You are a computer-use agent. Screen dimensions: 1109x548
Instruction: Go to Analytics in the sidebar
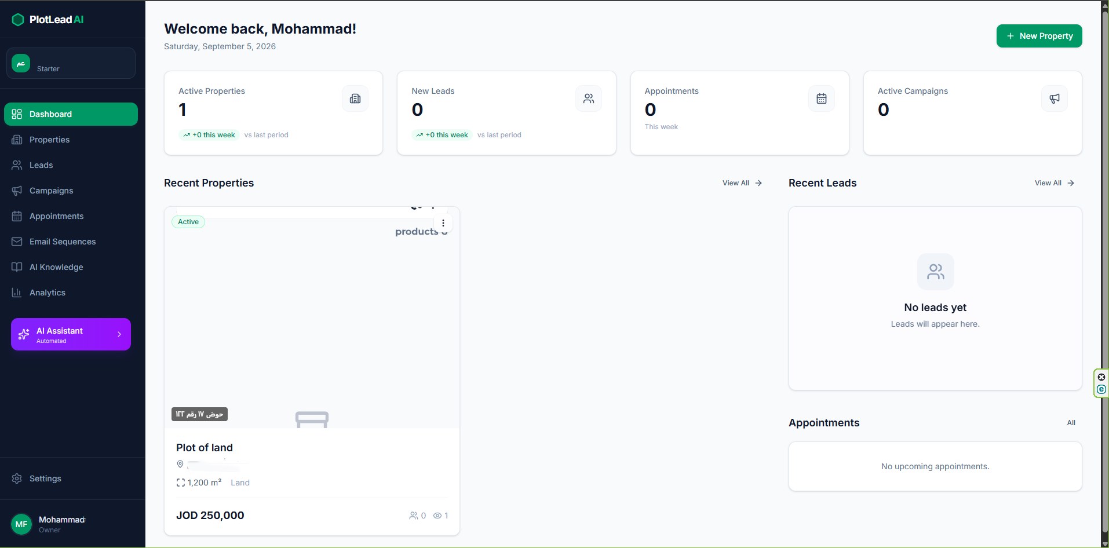[71, 293]
